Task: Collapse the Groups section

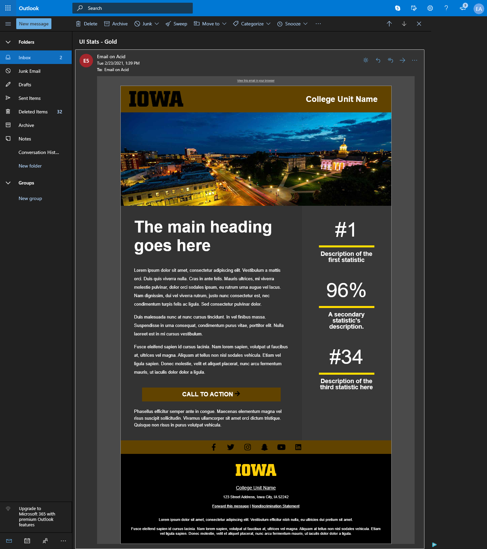Action: click(x=8, y=183)
